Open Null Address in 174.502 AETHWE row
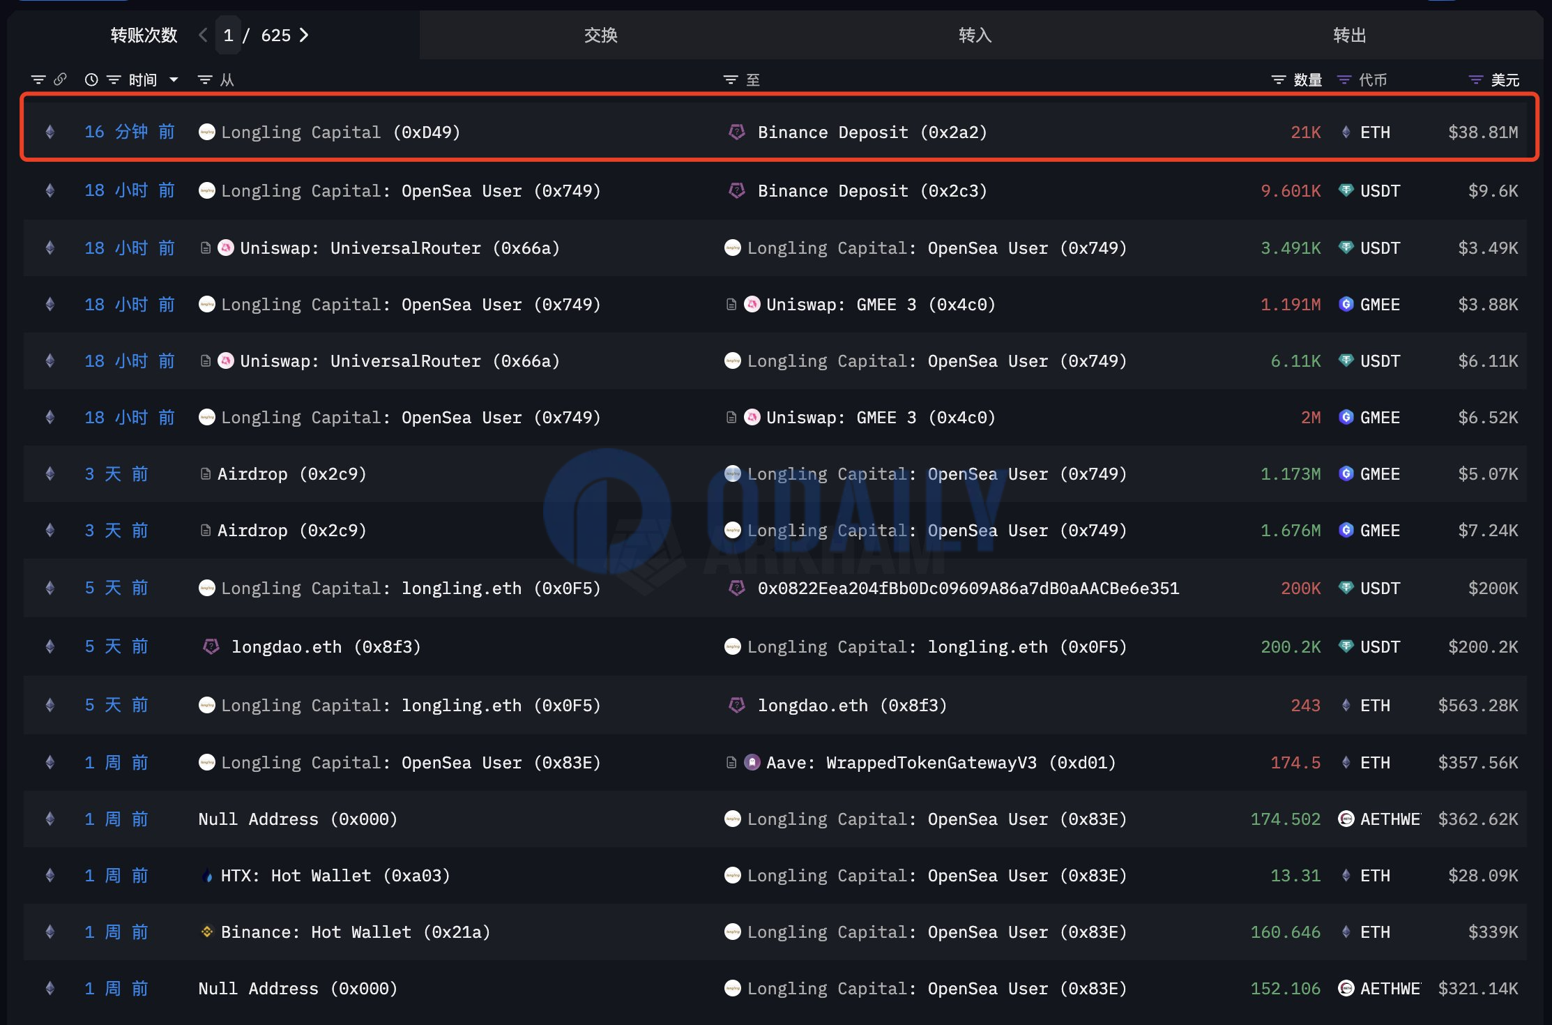Screen dimensions: 1552x1025 (298, 819)
